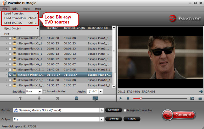Clear list with trash can icon
This screenshot has height=129, width=204.
tap(77, 98)
